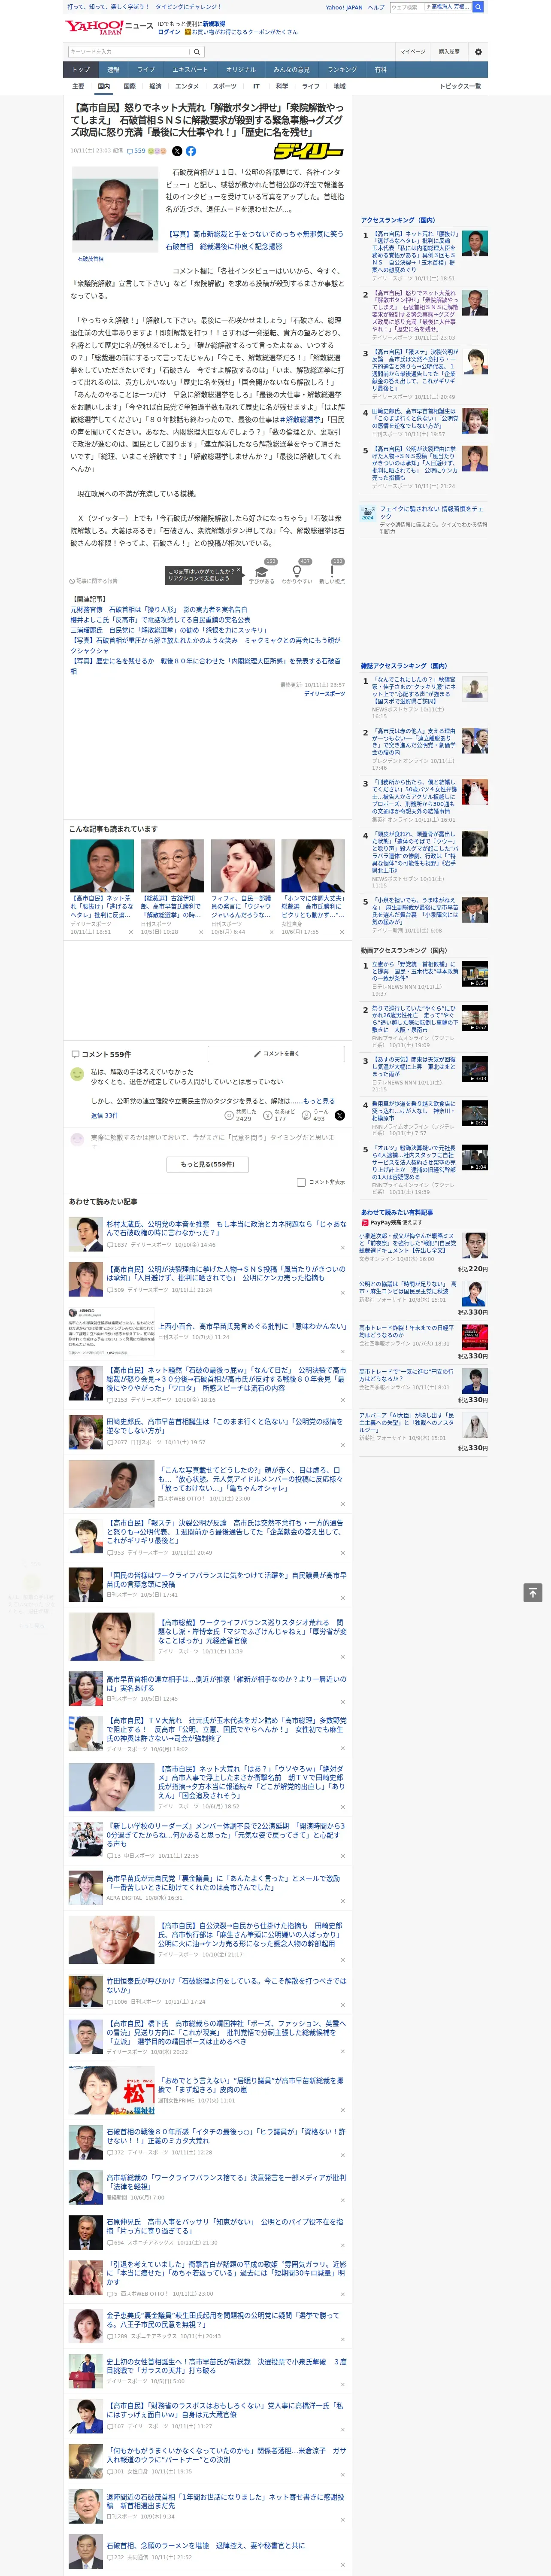Open article 田﨑史郎氏、高市早苗首相誕生は
This screenshot has height=2576, width=551.
(x=224, y=1425)
